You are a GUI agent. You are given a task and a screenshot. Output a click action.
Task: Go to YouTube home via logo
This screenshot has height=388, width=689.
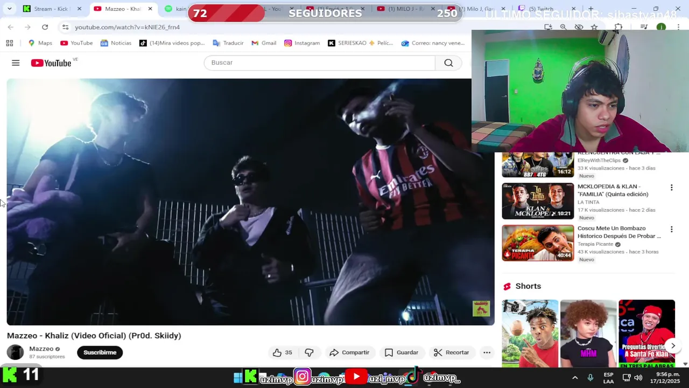pyautogui.click(x=51, y=63)
